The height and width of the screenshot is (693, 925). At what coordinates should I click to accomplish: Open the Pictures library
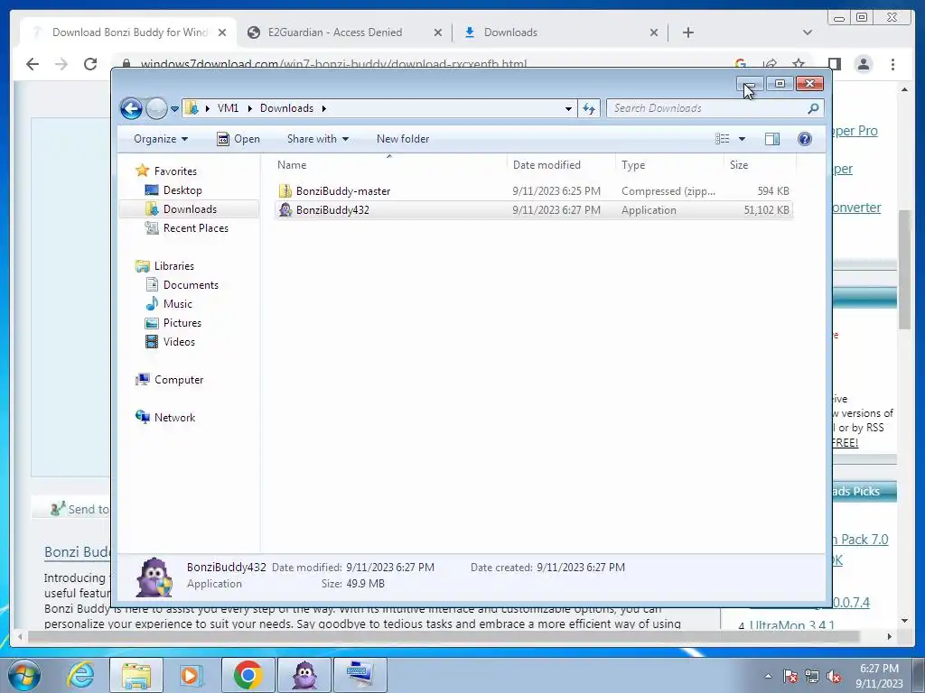[x=182, y=323]
